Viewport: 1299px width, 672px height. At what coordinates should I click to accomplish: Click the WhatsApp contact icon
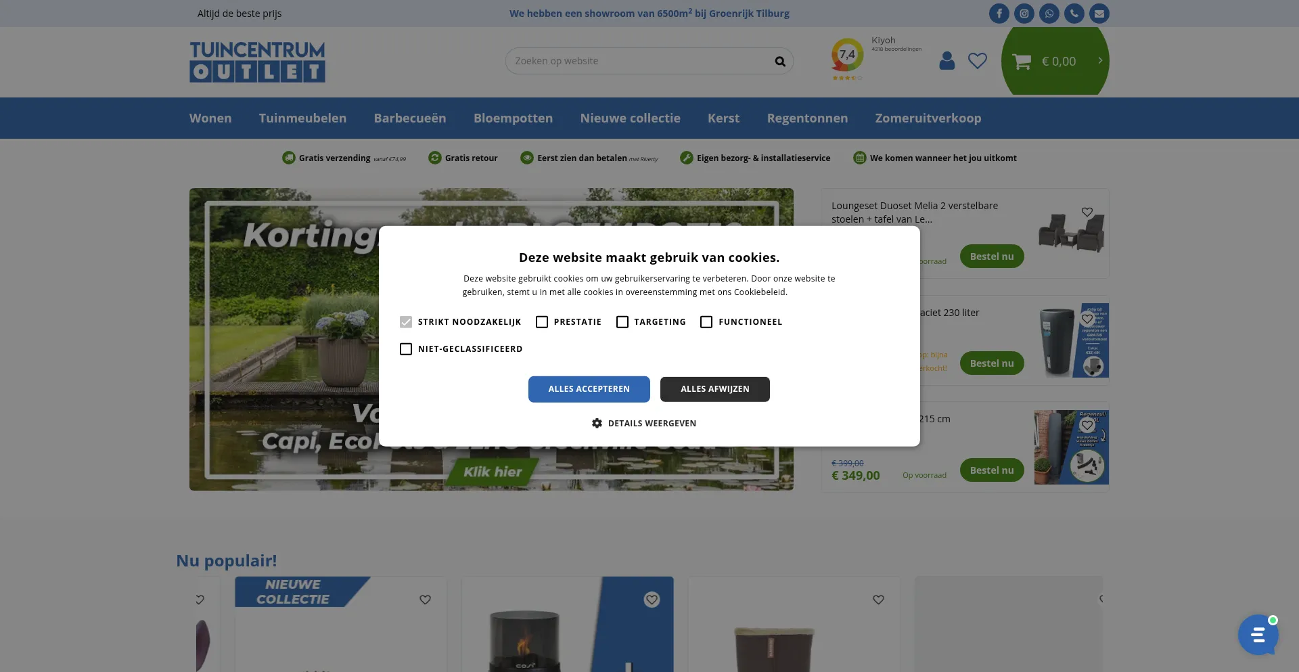click(x=1049, y=14)
